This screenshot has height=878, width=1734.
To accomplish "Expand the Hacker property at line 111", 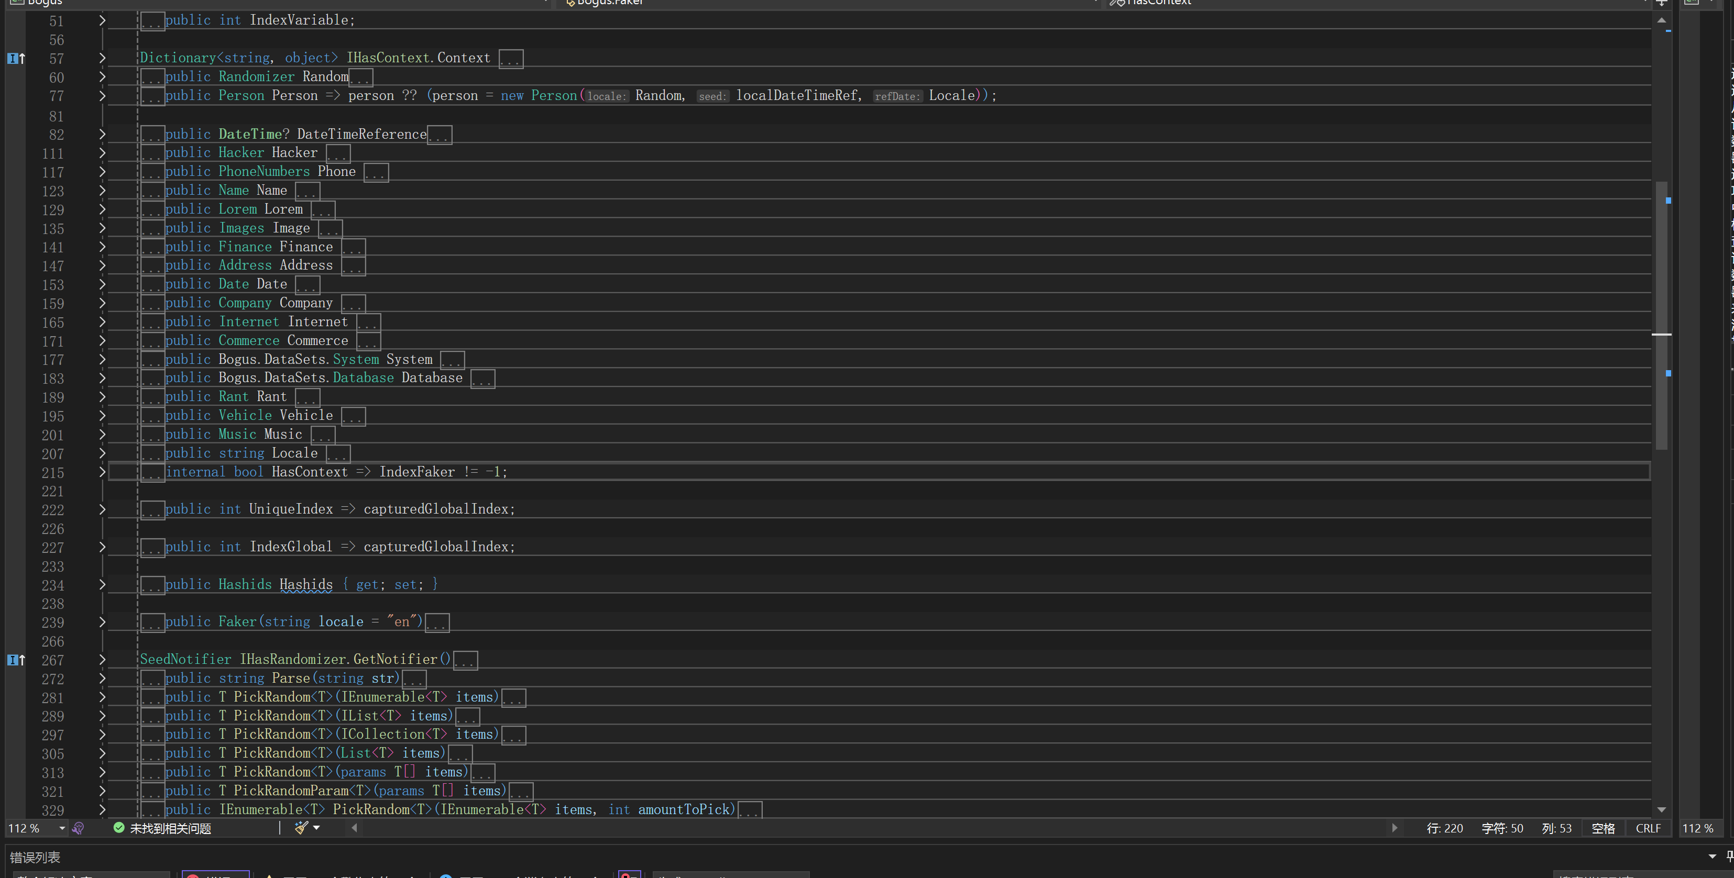I will click(102, 153).
